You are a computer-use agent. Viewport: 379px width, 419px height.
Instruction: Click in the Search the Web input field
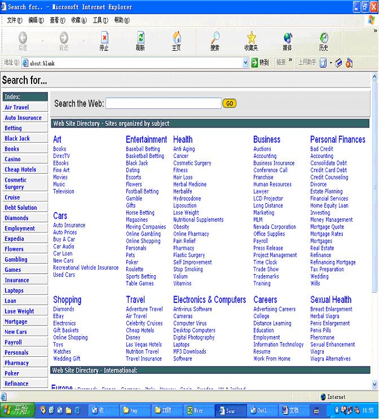tap(164, 103)
